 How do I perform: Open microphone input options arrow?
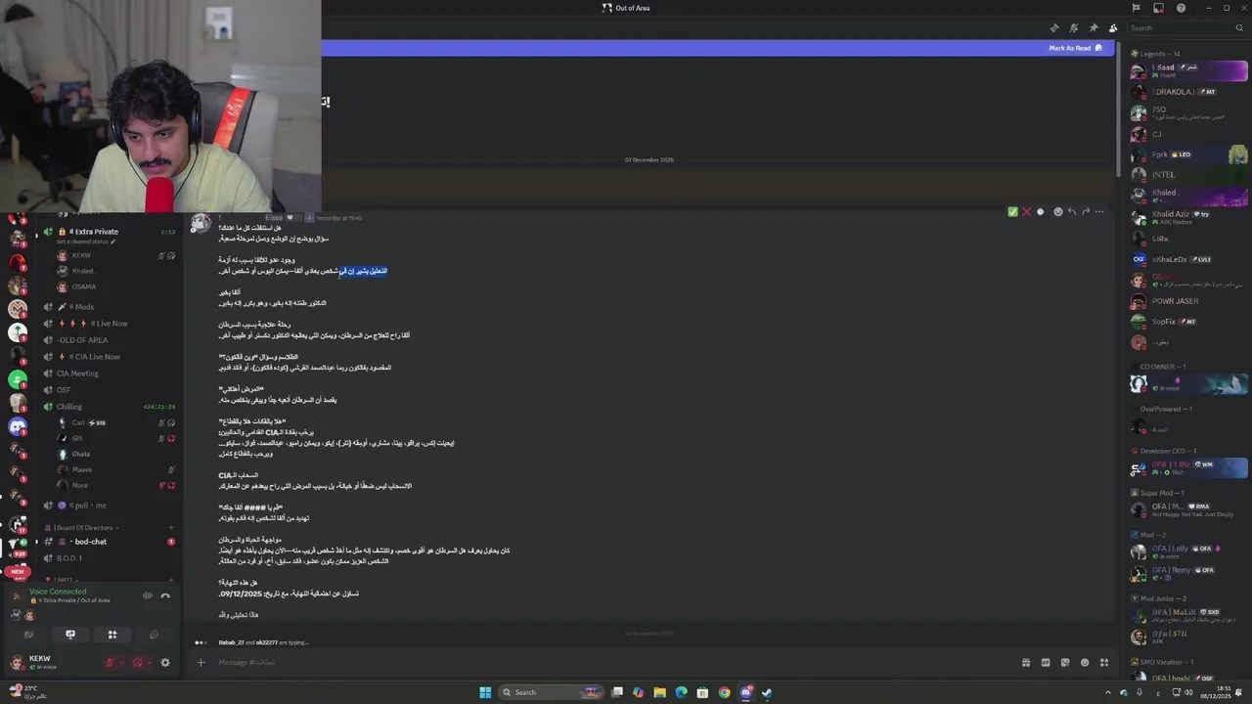pos(121,663)
